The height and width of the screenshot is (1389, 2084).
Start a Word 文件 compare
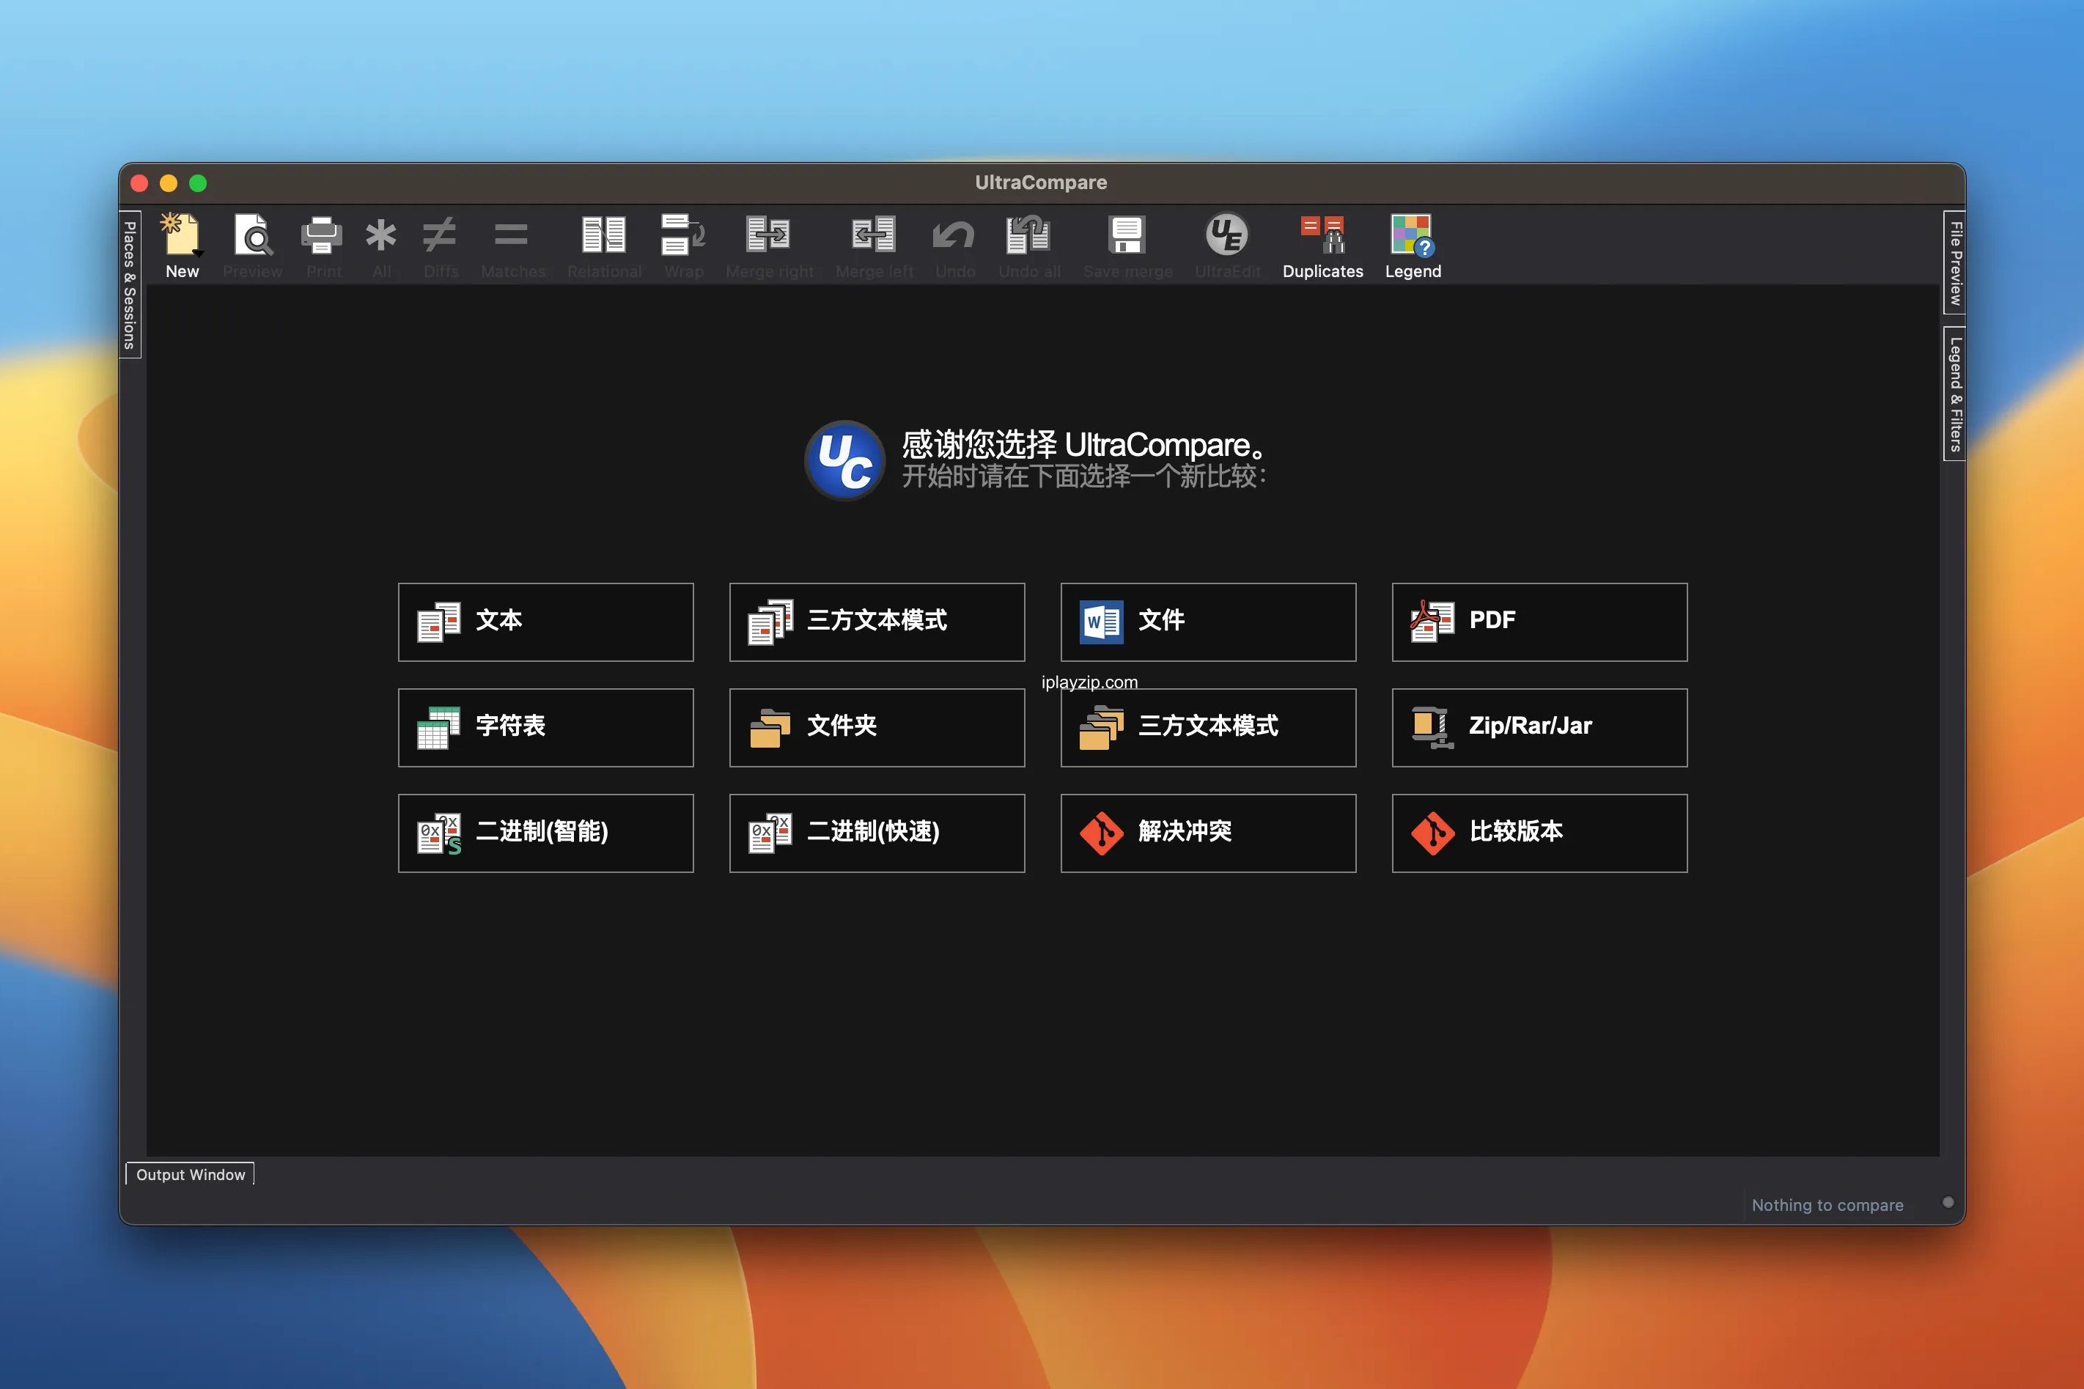[x=1208, y=622]
